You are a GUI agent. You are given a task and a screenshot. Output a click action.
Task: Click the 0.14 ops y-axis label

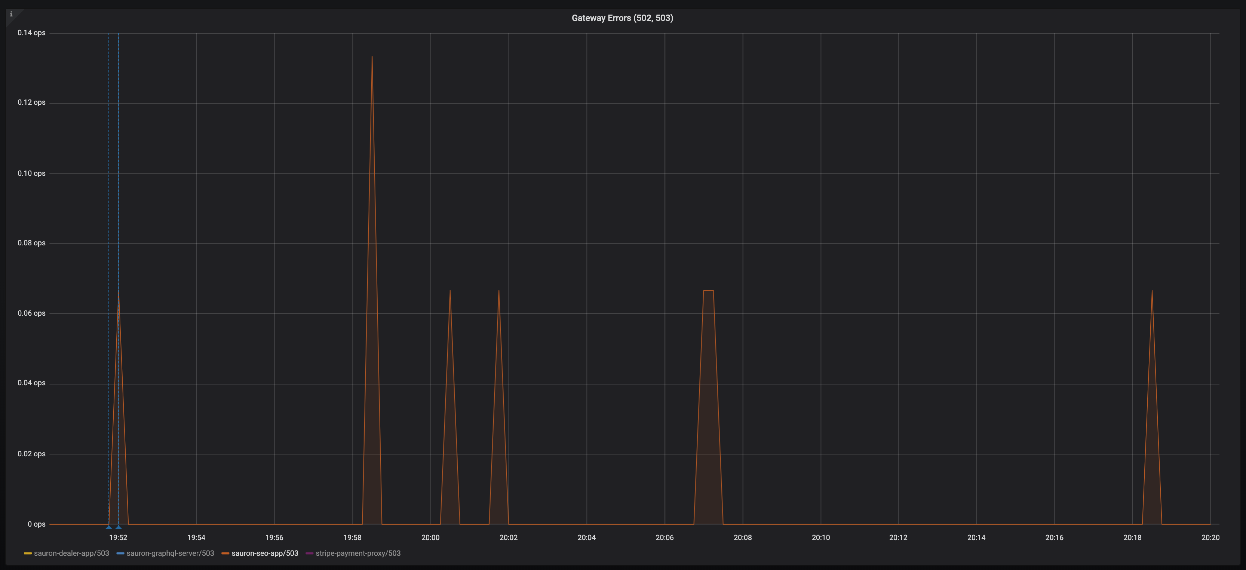point(31,33)
